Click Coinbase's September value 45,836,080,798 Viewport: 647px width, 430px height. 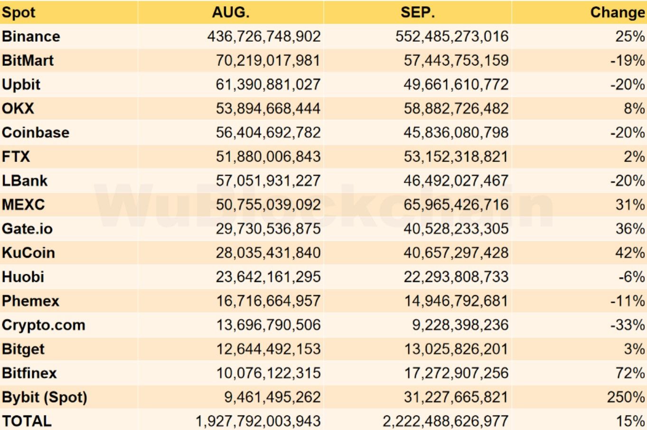(x=456, y=132)
